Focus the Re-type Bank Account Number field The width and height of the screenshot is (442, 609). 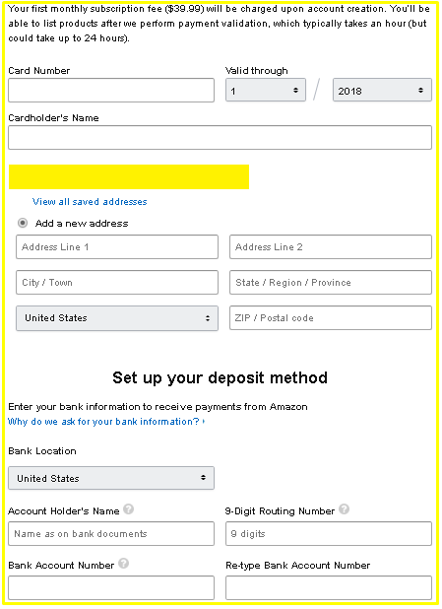(329, 588)
